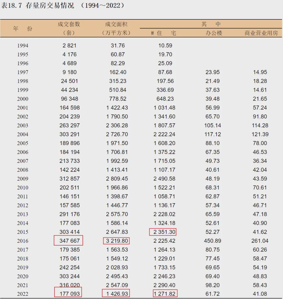The image size is (283, 299).
Task: Select the red-boxed 177 093 cell
Action: (68, 294)
